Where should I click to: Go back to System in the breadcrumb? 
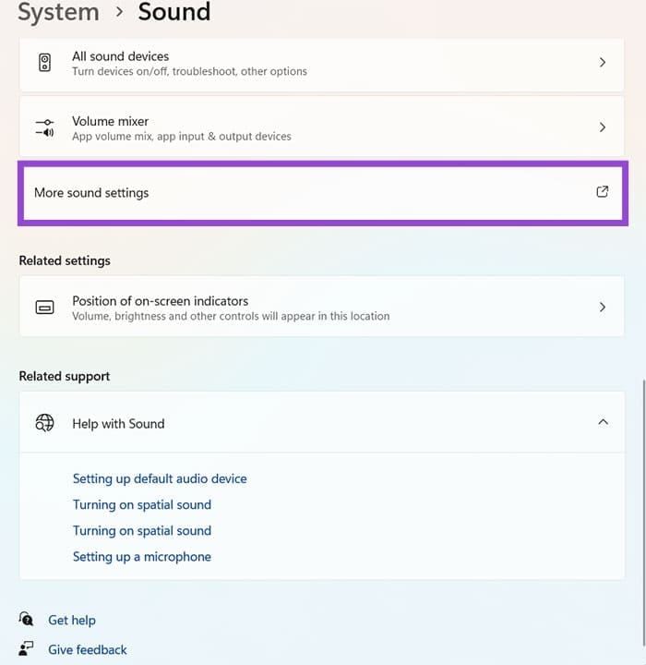click(x=57, y=13)
